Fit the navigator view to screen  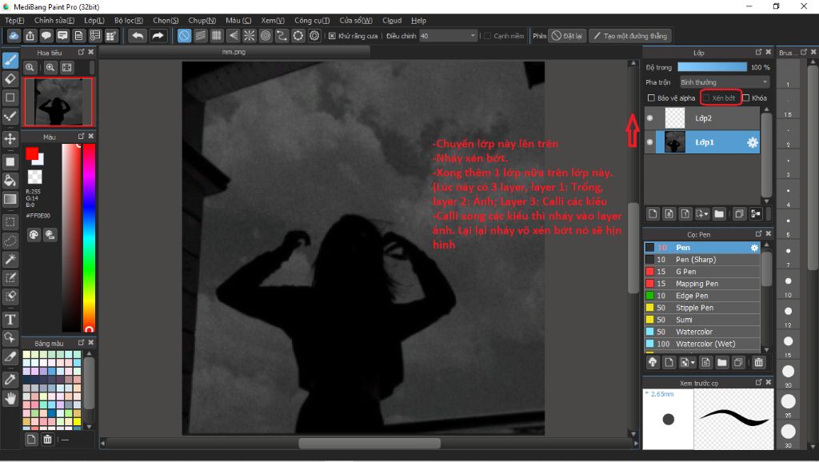pos(67,67)
